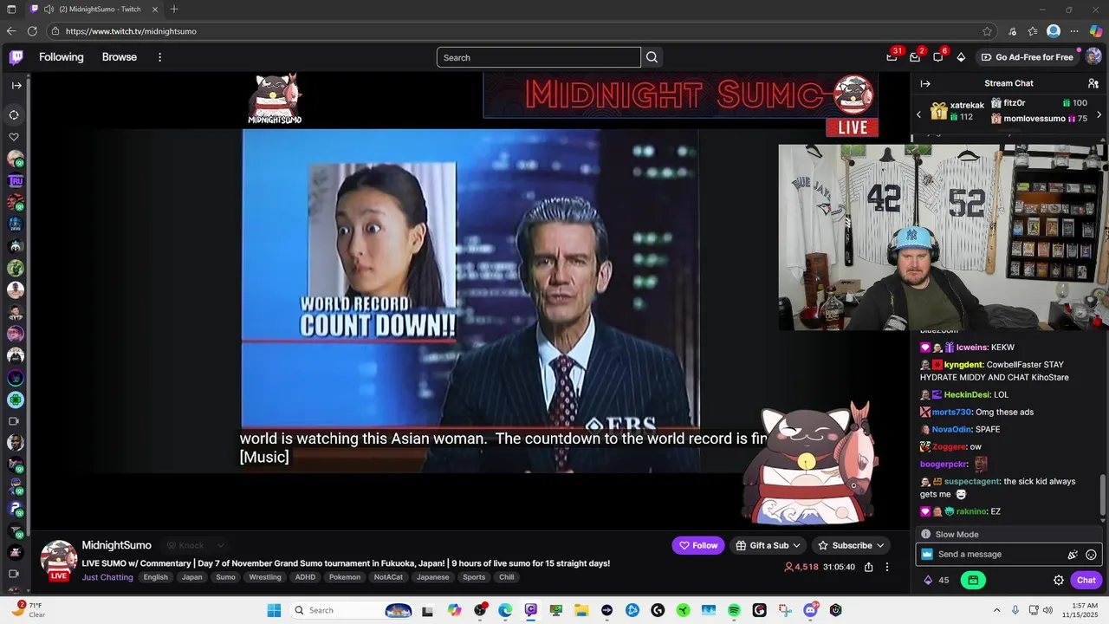Show next gift leaderboard page
1109x624 pixels.
(1099, 114)
